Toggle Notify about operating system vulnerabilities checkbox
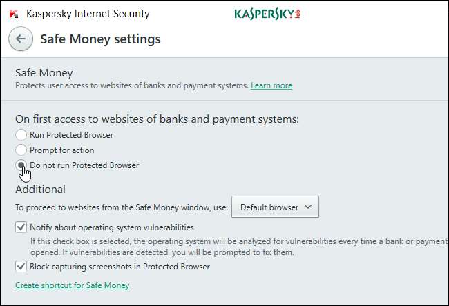The height and width of the screenshot is (306, 449). pyautogui.click(x=21, y=227)
